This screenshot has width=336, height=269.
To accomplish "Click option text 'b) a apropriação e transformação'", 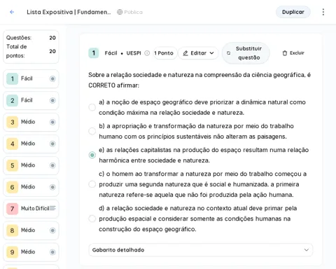I will click(196, 131).
